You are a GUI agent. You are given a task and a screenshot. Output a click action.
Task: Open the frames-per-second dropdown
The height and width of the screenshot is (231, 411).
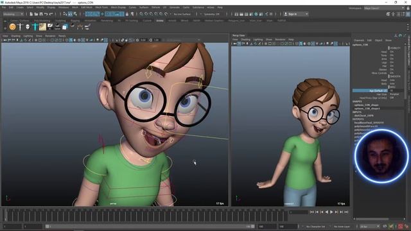tap(370, 227)
